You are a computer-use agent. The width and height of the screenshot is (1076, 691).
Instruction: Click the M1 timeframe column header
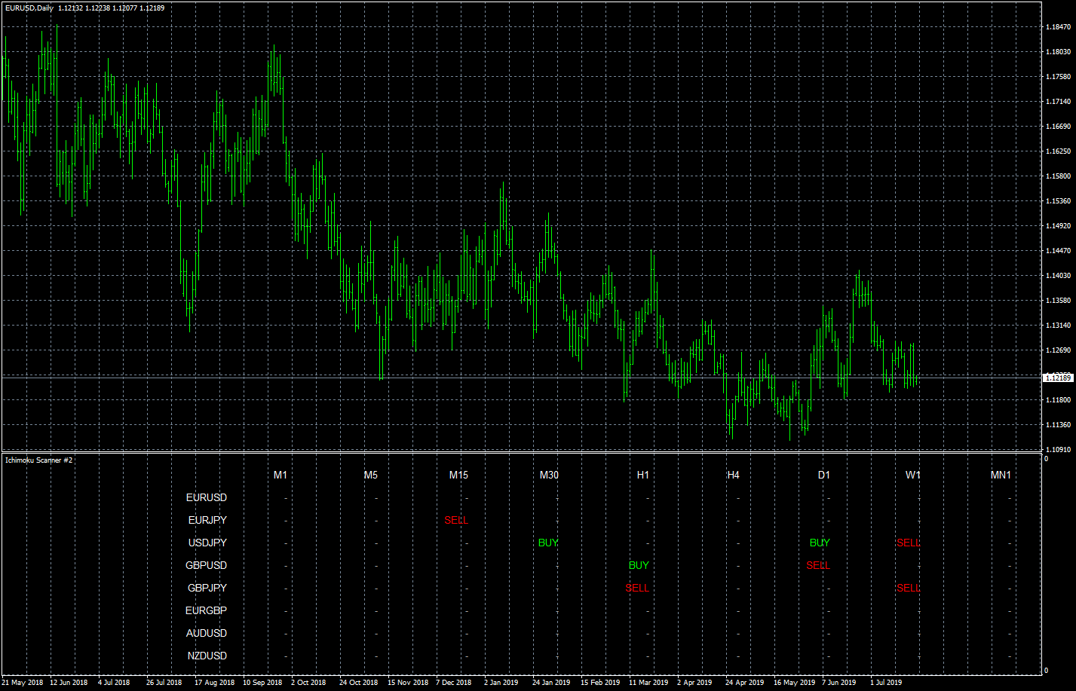[280, 475]
